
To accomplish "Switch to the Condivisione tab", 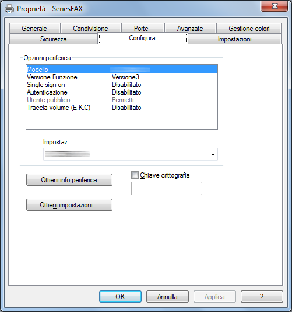I will coord(91,28).
